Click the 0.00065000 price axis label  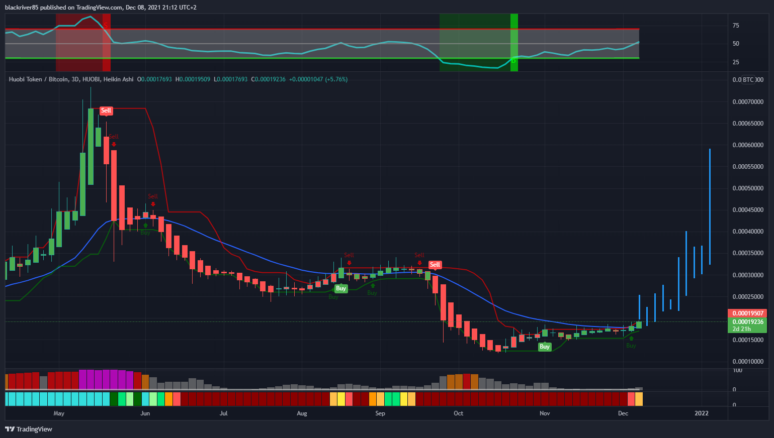[748, 124]
